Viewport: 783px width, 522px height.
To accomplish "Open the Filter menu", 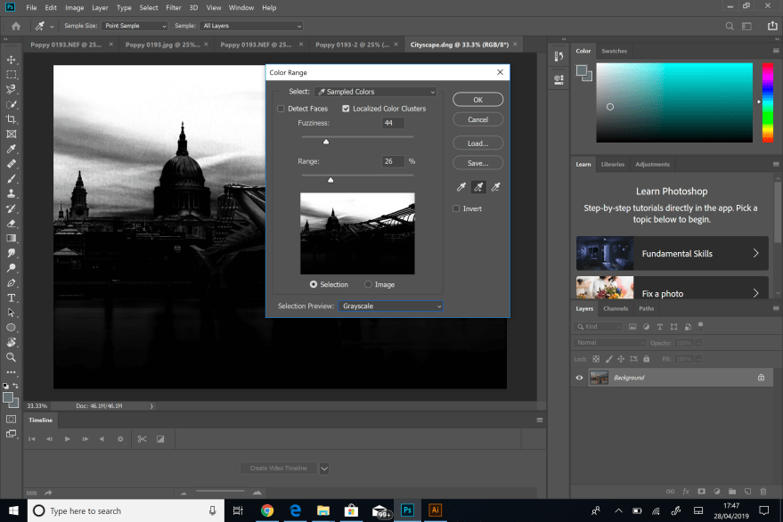I will [174, 7].
